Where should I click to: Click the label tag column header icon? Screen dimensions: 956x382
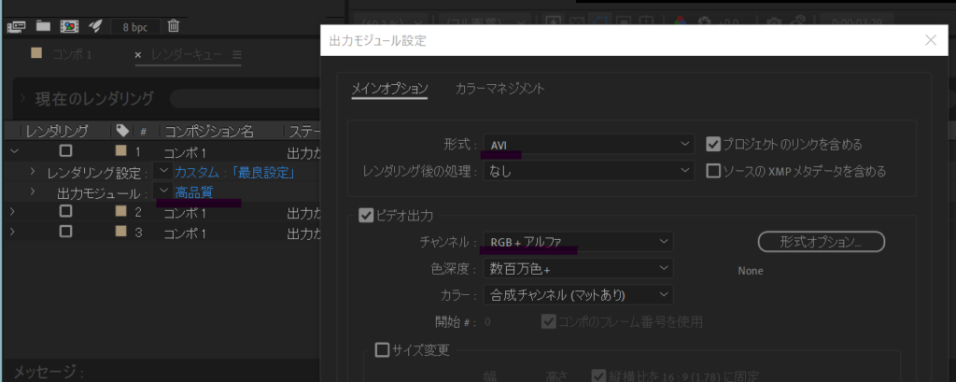pyautogui.click(x=122, y=131)
